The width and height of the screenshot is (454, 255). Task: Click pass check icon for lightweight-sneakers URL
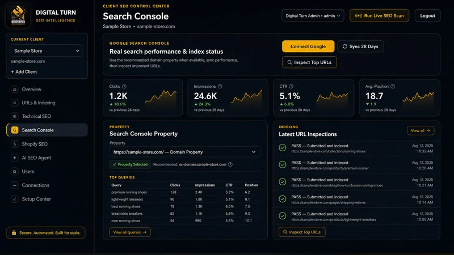coord(283,216)
